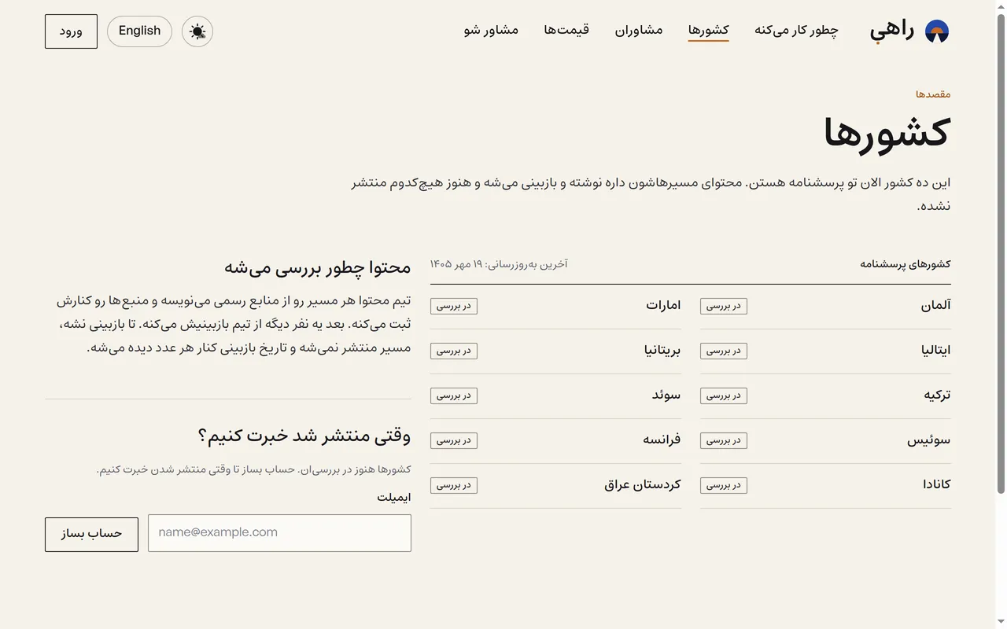Open the مشاور شو nav link
The height and width of the screenshot is (629, 1007).
(491, 31)
